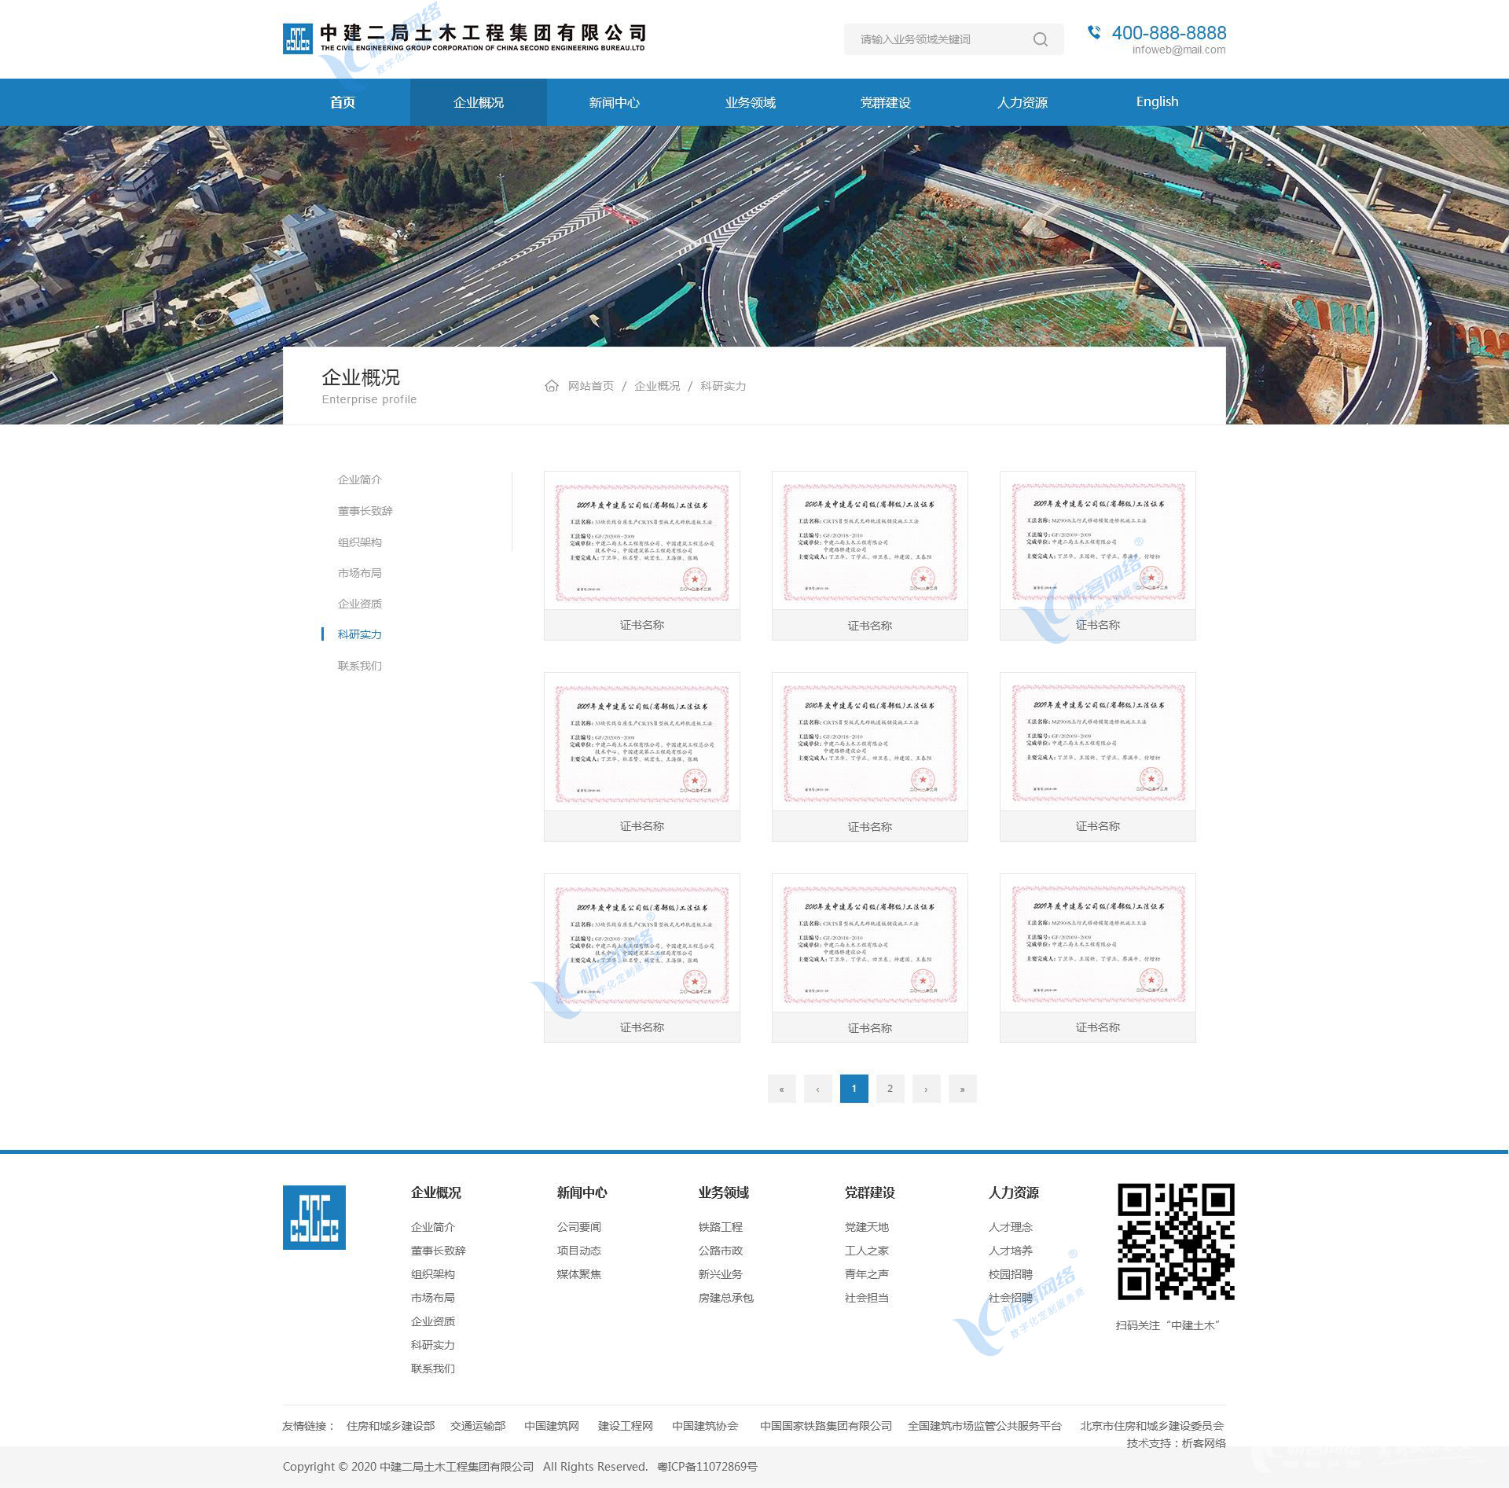Click 铁路工程 link in footer

tap(720, 1227)
